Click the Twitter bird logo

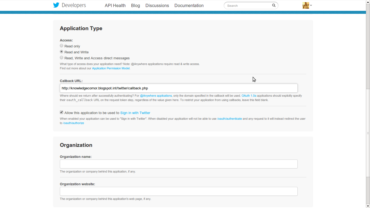tap(56, 5)
